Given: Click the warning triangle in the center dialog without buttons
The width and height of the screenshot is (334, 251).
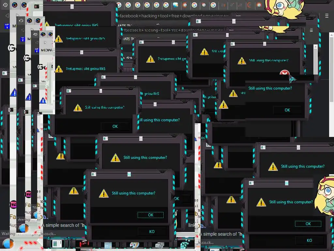Looking at the screenshot, I should coord(115,158).
